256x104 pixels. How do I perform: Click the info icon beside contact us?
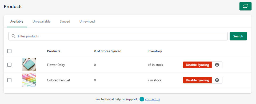142,99
